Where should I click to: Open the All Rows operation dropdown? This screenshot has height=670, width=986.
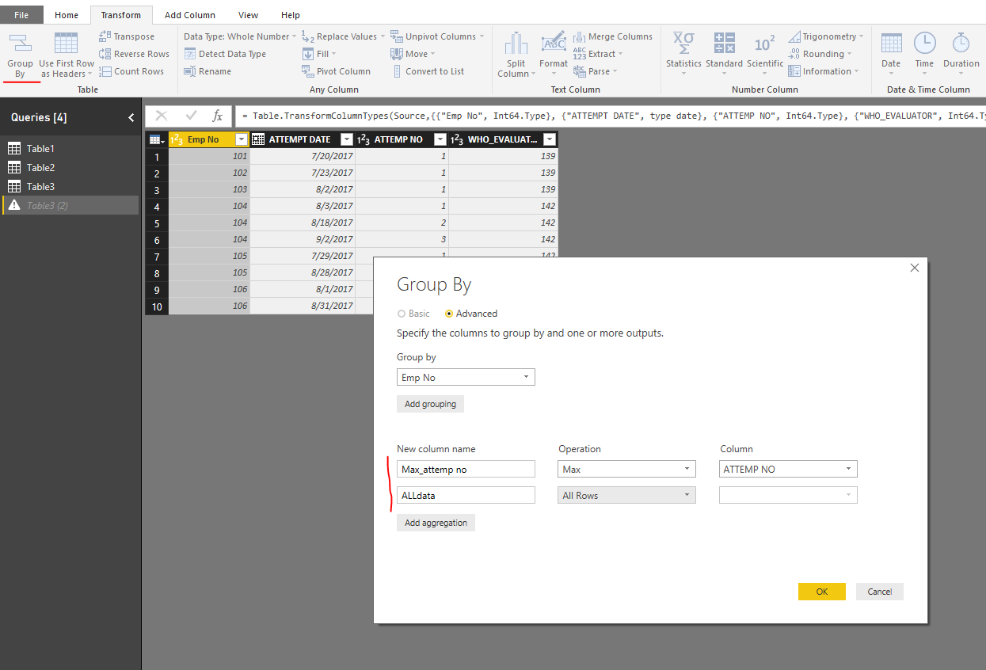(626, 496)
